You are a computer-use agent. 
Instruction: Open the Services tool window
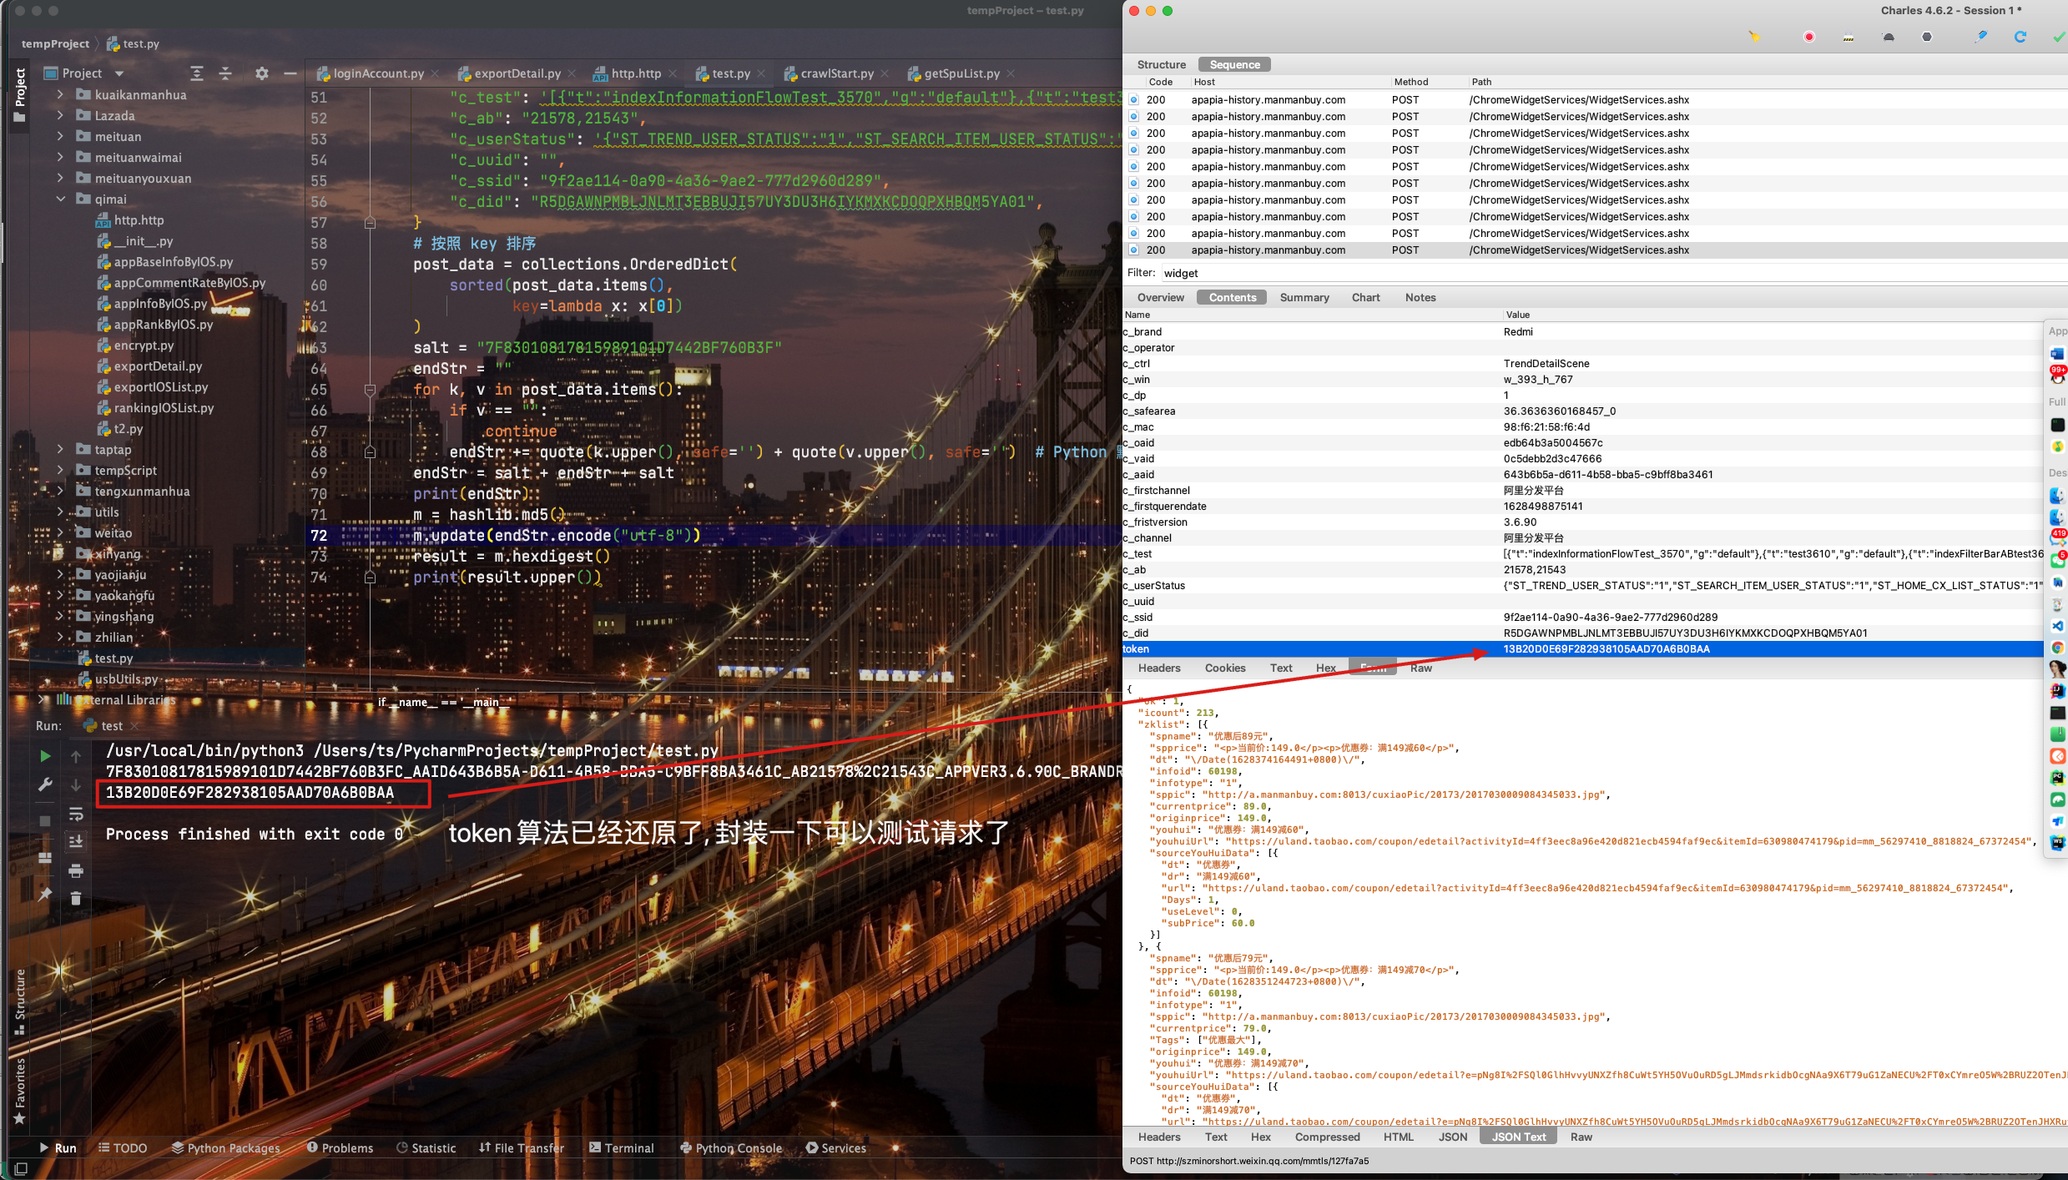click(836, 1147)
